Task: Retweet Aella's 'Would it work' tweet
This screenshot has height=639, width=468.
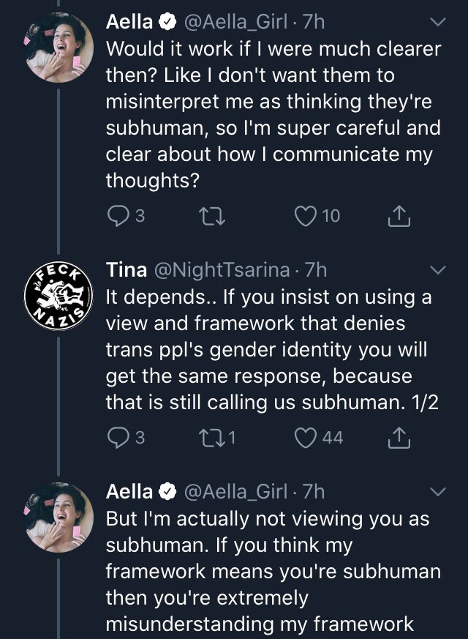Action: click(211, 216)
